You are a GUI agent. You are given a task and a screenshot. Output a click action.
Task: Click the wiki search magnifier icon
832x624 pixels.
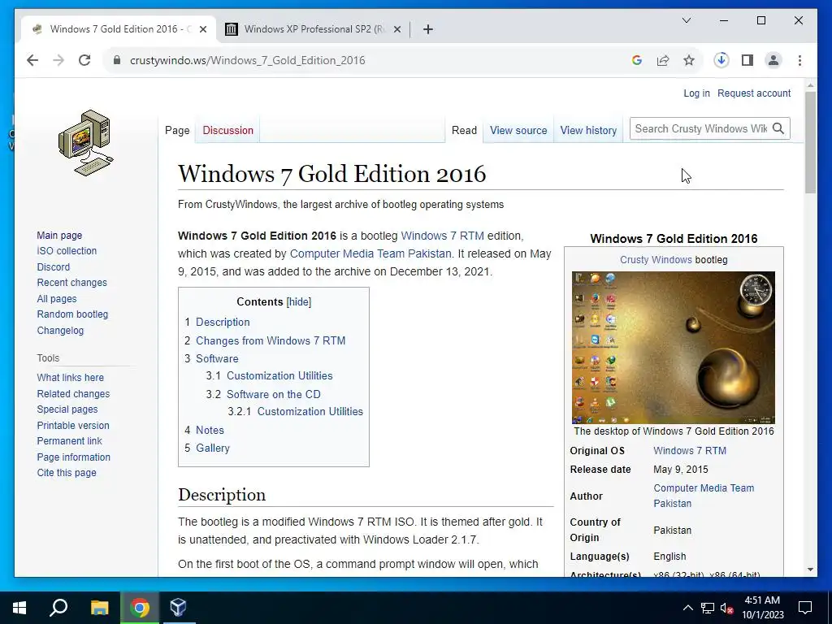[x=778, y=128]
